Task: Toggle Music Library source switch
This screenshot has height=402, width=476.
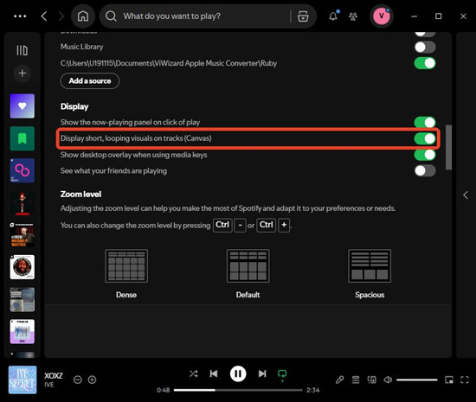Action: (x=425, y=48)
